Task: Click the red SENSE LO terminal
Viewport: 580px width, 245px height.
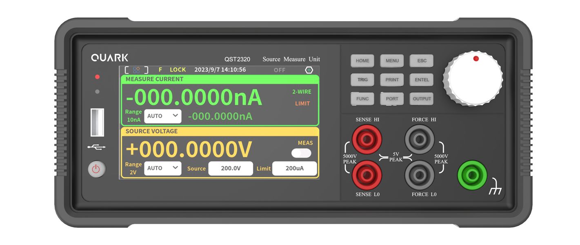Action: pyautogui.click(x=367, y=175)
